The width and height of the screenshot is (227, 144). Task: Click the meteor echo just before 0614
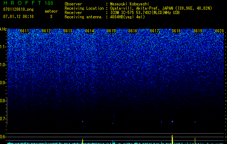[83, 122]
